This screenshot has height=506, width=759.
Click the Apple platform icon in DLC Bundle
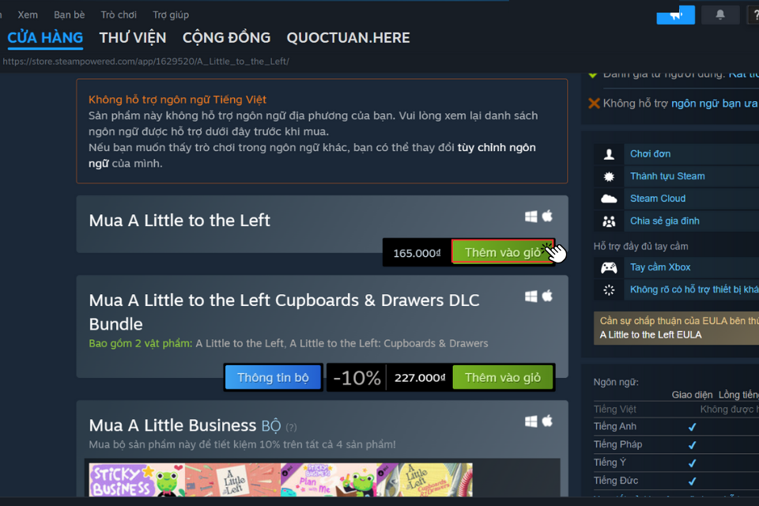547,296
